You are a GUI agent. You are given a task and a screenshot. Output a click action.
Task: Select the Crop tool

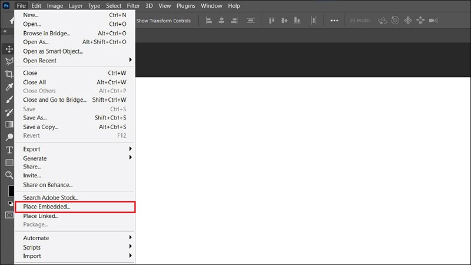point(9,74)
